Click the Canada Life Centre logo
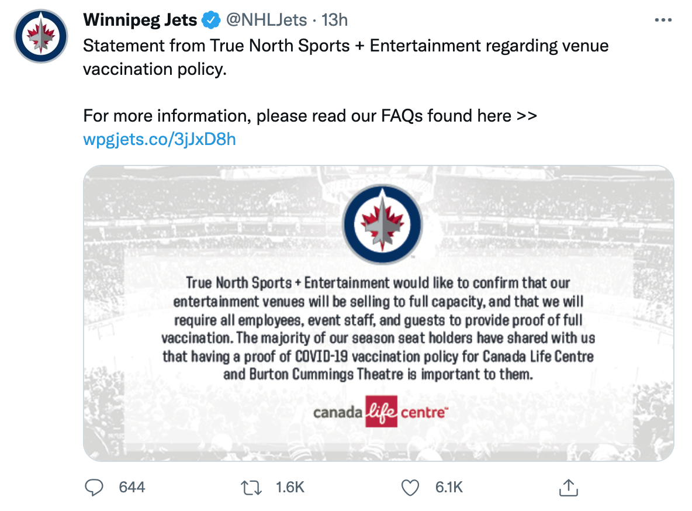692x511 pixels. (380, 411)
